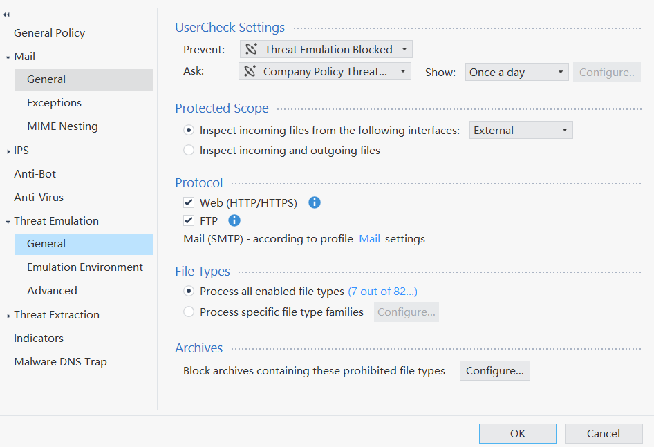The image size is (654, 447).
Task: Collapse the Mail tree node
Action: pyautogui.click(x=8, y=57)
